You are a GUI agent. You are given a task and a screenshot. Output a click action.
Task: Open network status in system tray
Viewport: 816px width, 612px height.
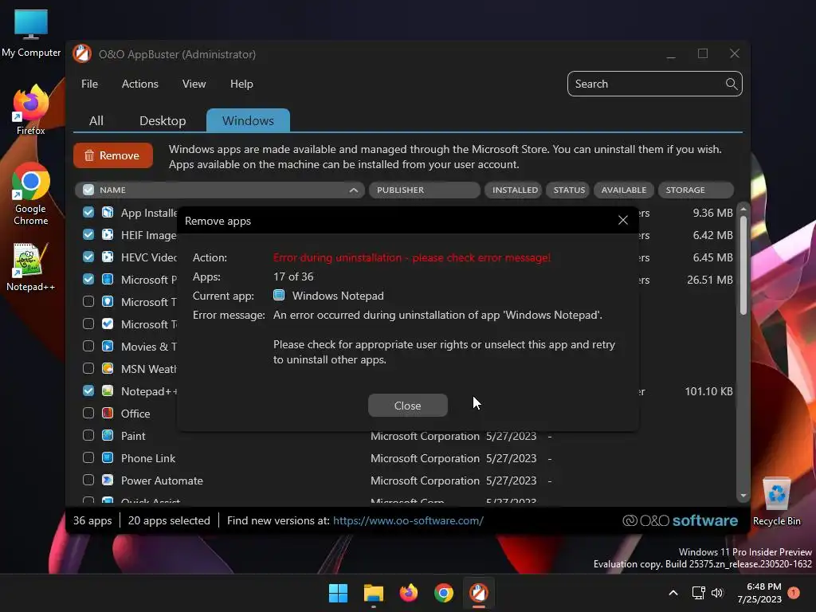click(698, 593)
